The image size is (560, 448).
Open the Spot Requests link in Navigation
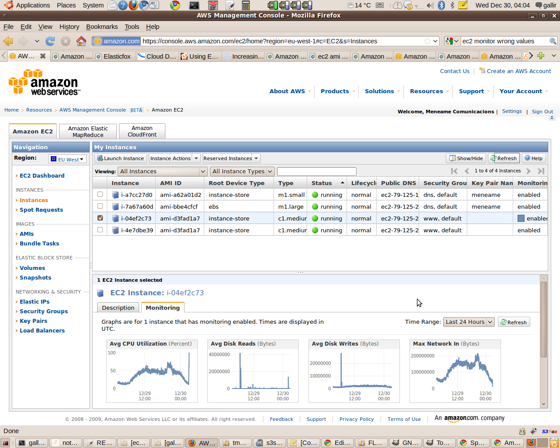[x=41, y=210]
